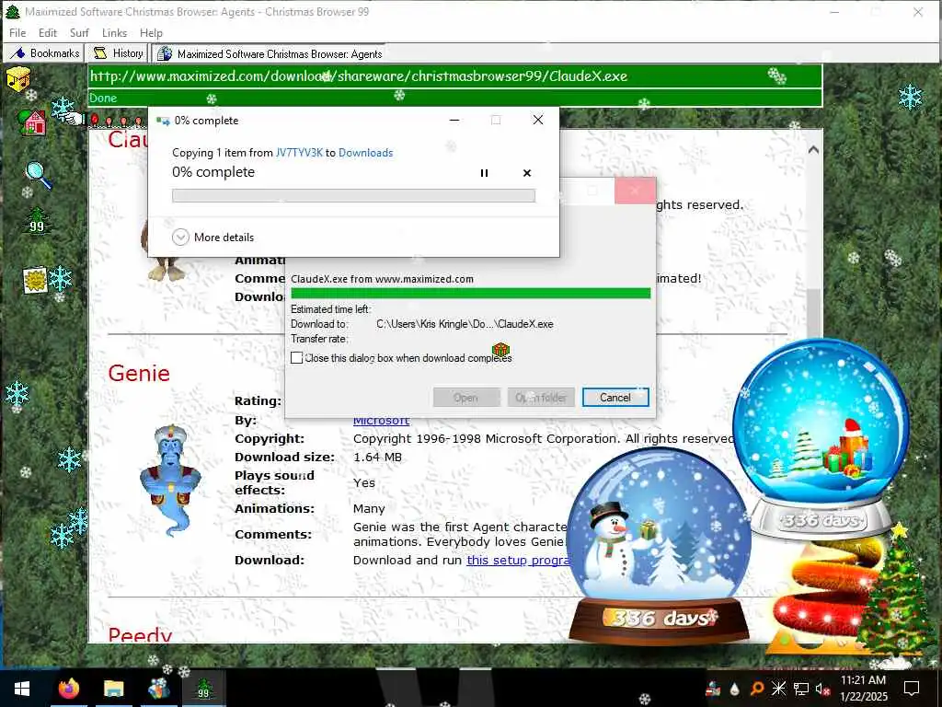Image resolution: width=942 pixels, height=707 pixels.
Task: Pause the file copy operation
Action: (x=484, y=173)
